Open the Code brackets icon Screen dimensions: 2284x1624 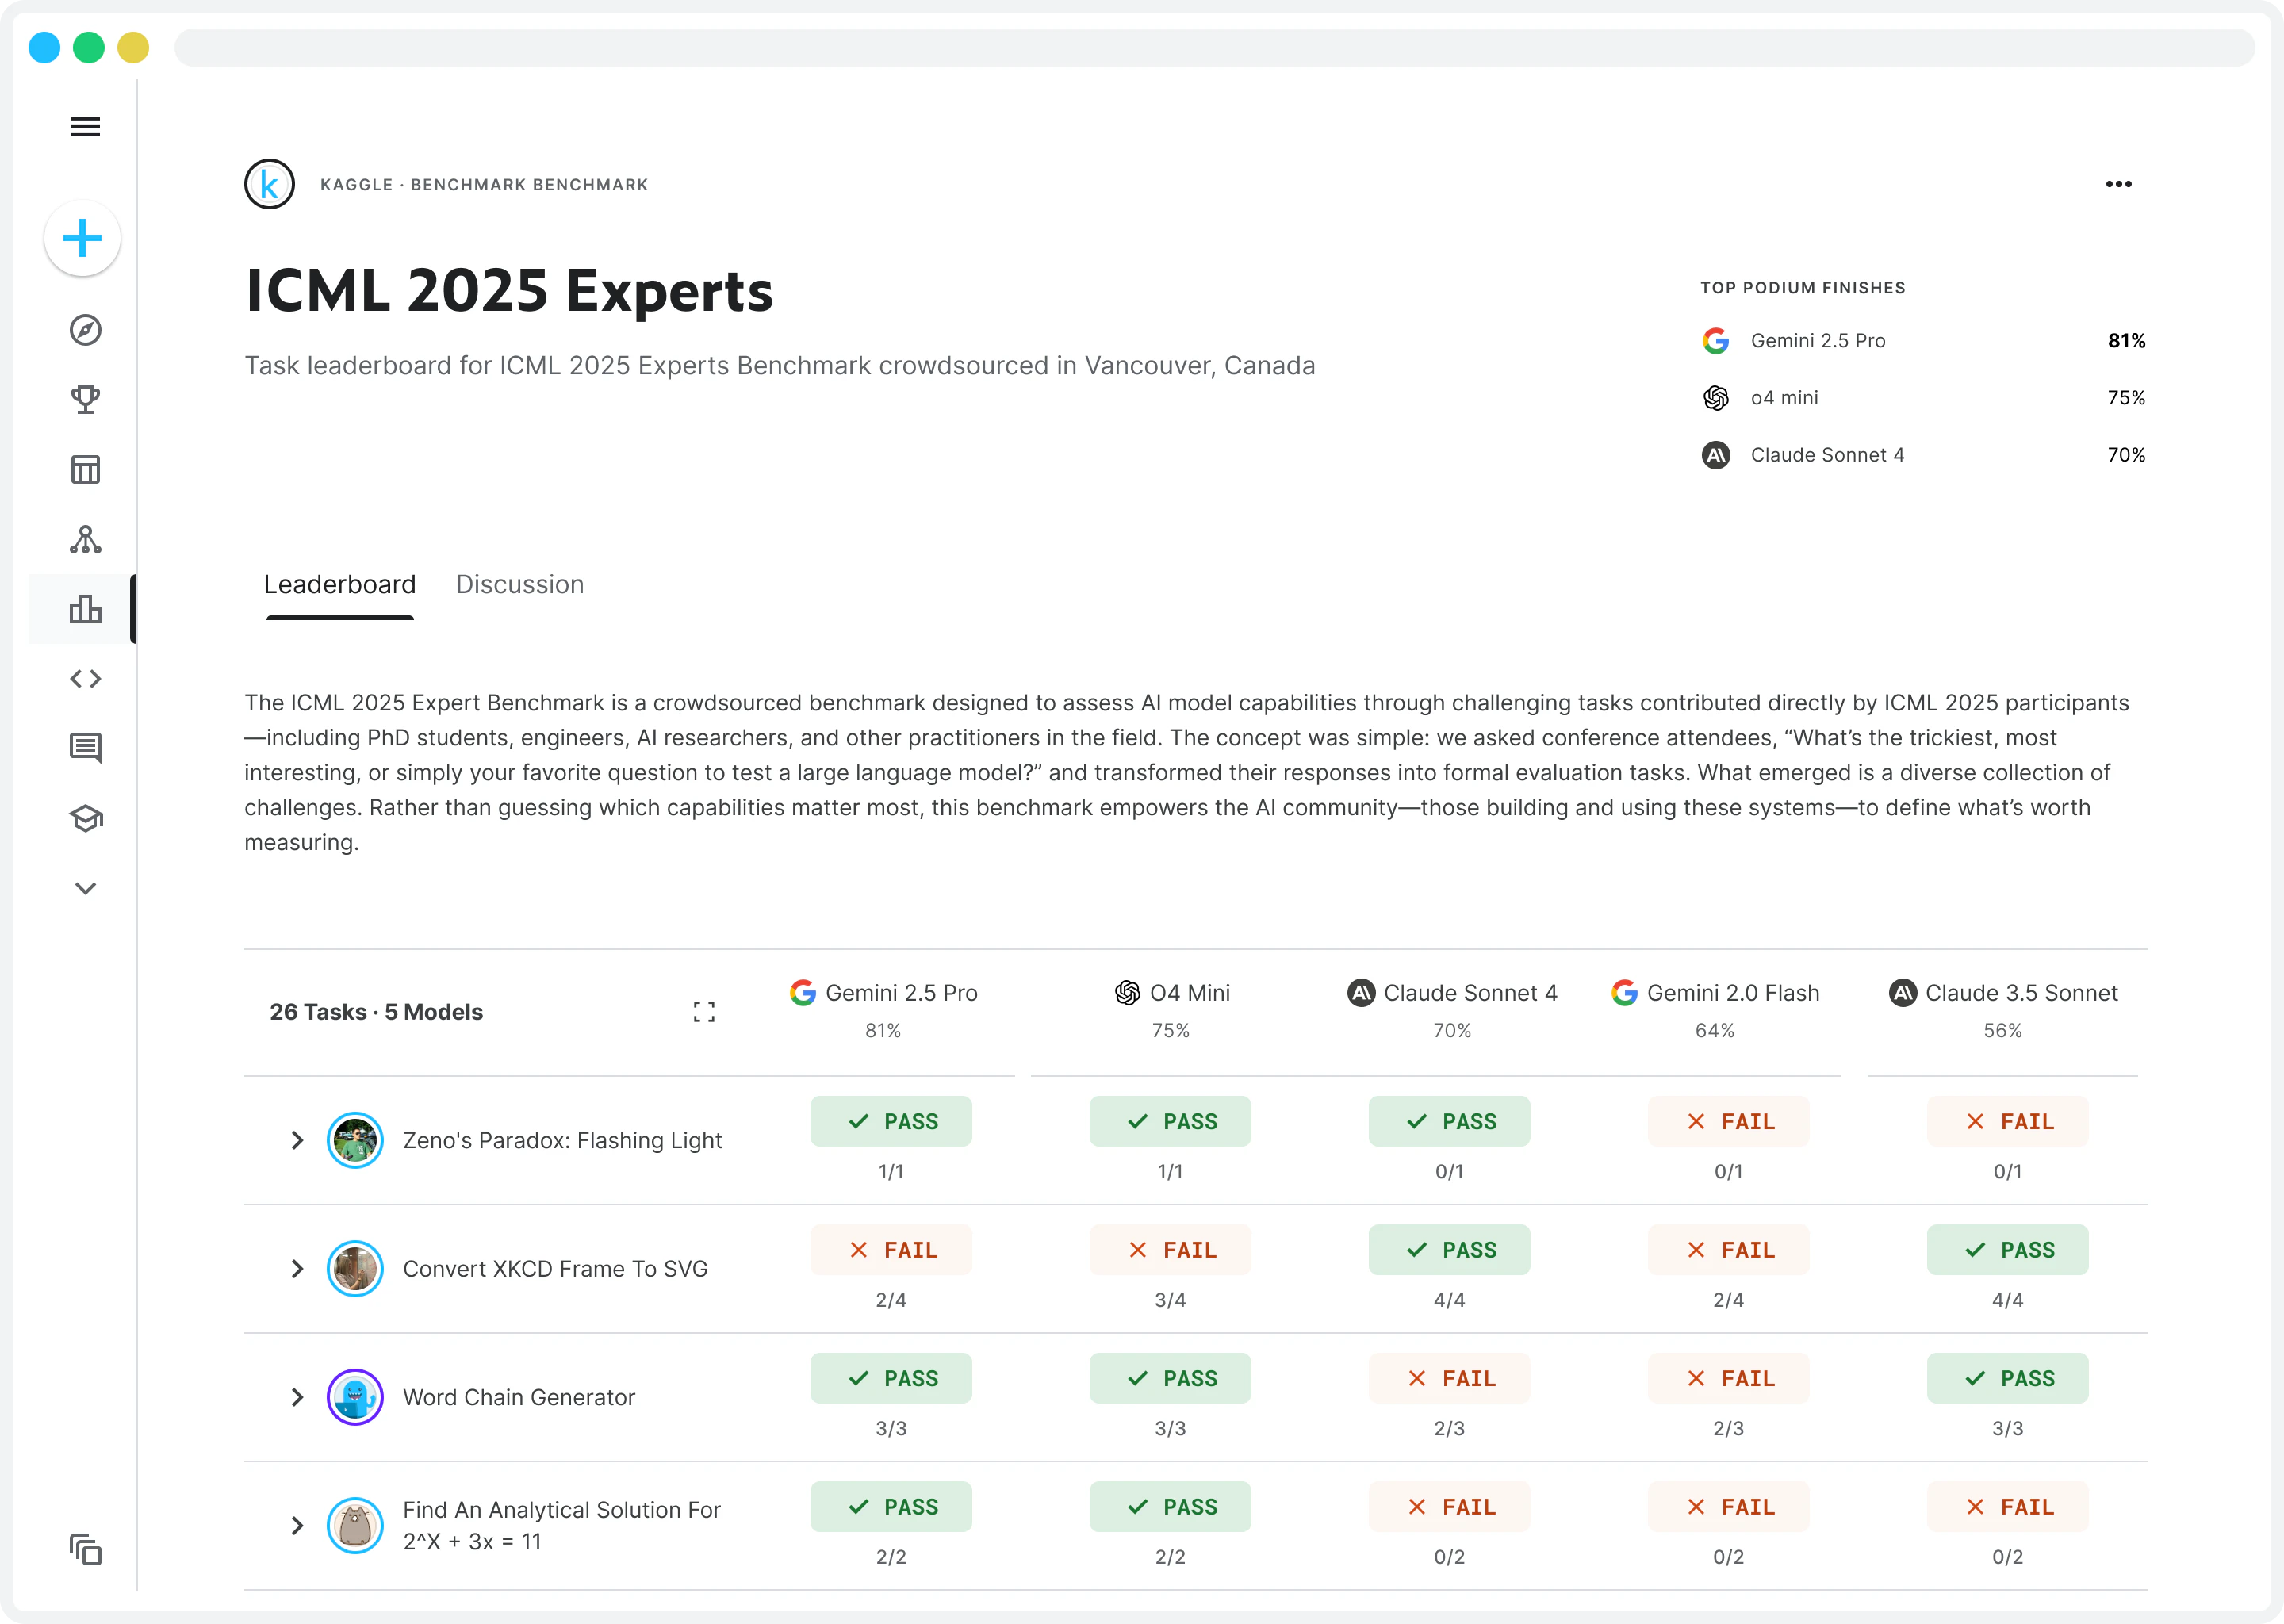click(x=85, y=679)
